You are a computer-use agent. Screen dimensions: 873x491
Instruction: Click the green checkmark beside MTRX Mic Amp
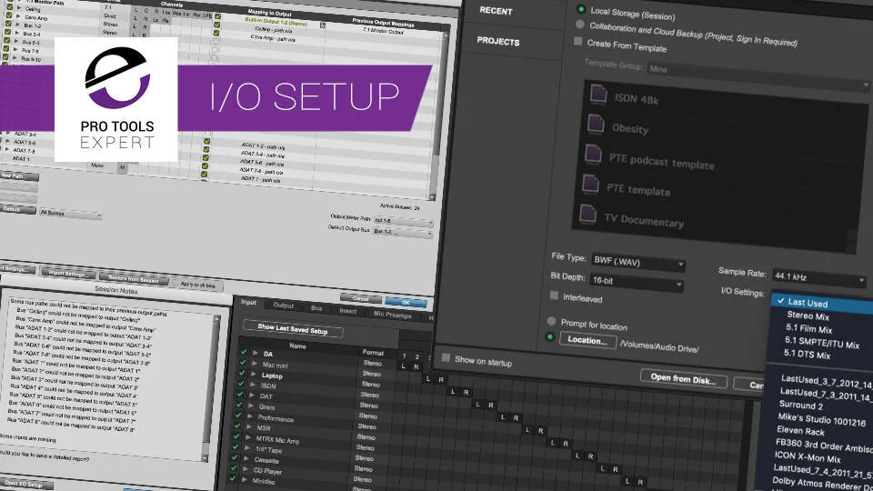(x=236, y=436)
